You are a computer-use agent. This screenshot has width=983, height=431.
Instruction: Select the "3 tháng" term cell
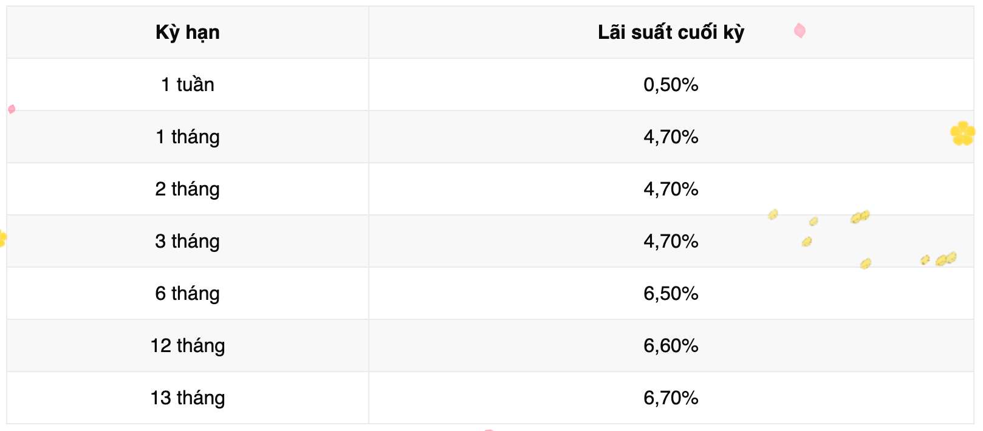tap(187, 241)
